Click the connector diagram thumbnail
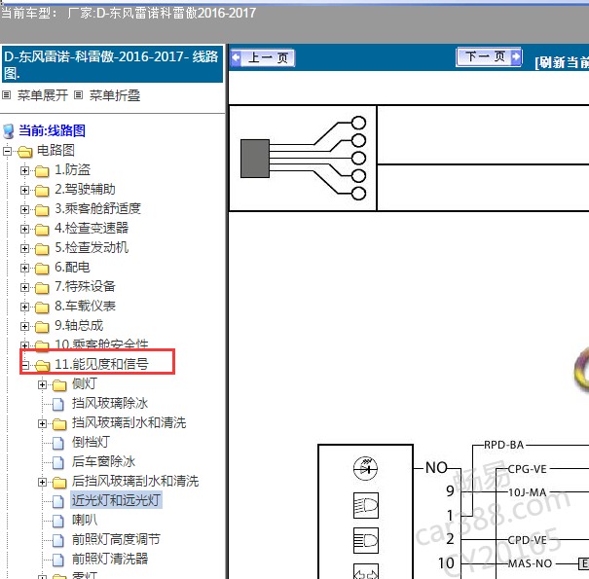 pos(303,158)
